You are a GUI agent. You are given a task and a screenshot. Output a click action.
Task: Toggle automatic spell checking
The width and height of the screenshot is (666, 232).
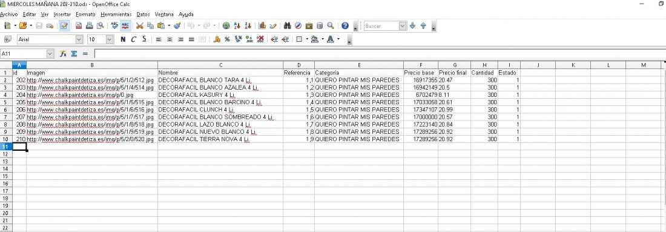pyautogui.click(x=125, y=26)
